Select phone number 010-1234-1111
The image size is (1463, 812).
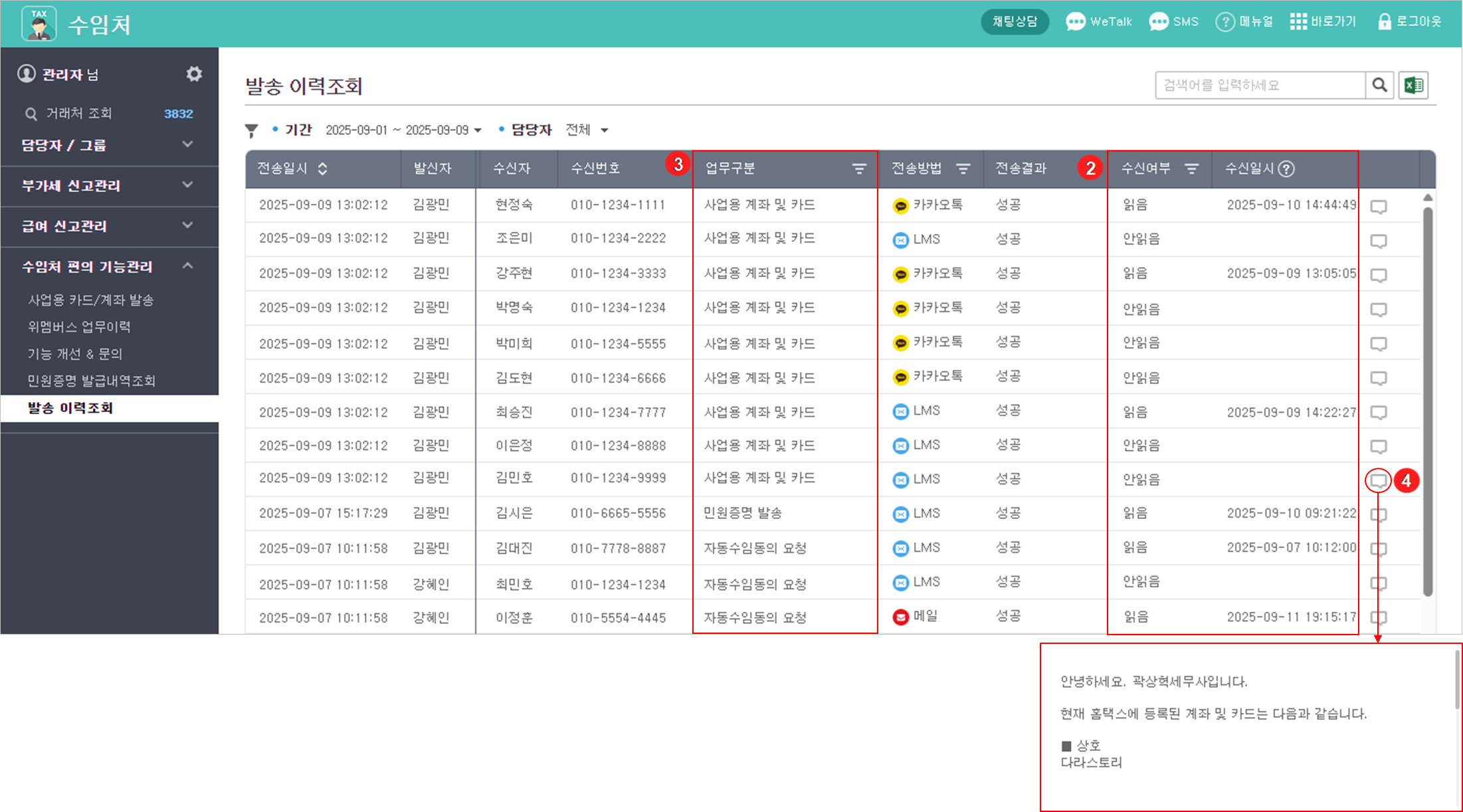click(x=618, y=205)
